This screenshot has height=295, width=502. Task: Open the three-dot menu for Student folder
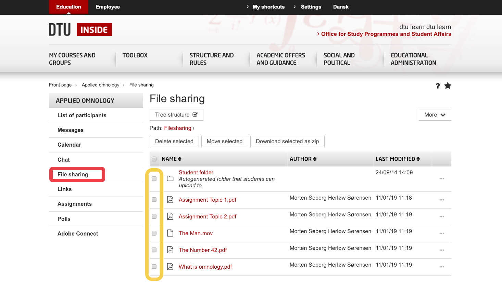coord(442,179)
